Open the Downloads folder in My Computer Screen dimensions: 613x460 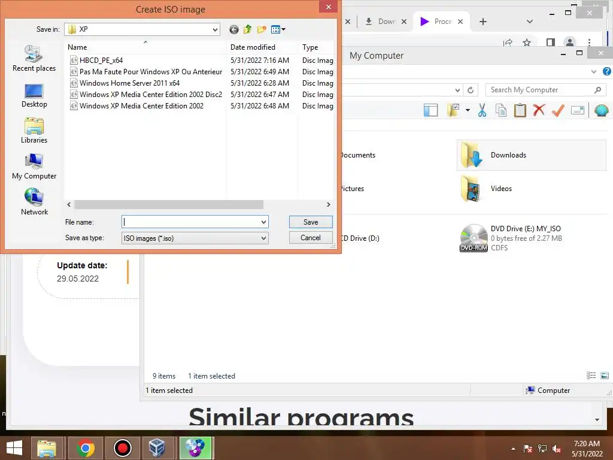532,155
